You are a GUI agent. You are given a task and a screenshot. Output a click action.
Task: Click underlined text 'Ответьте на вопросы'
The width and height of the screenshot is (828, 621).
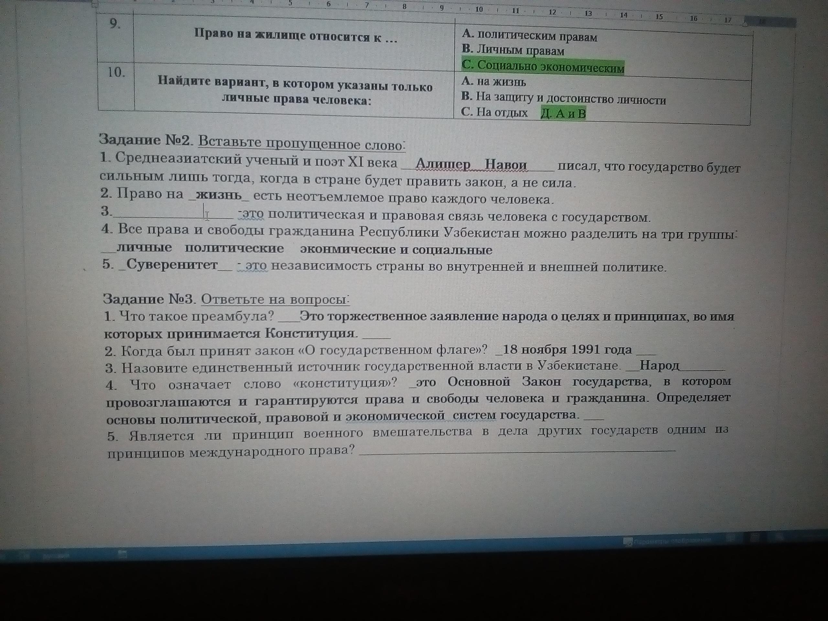(x=275, y=300)
